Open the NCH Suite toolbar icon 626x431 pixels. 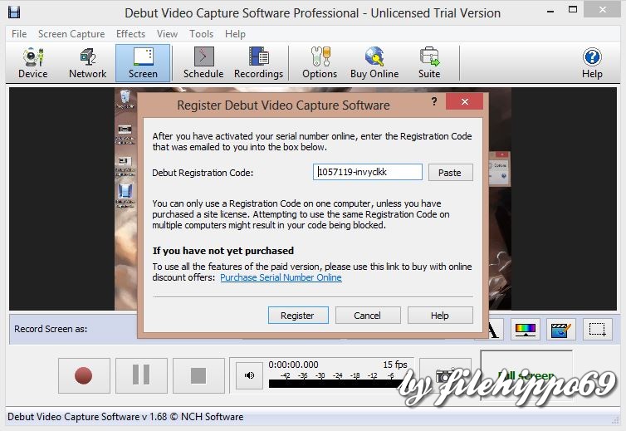tap(429, 63)
